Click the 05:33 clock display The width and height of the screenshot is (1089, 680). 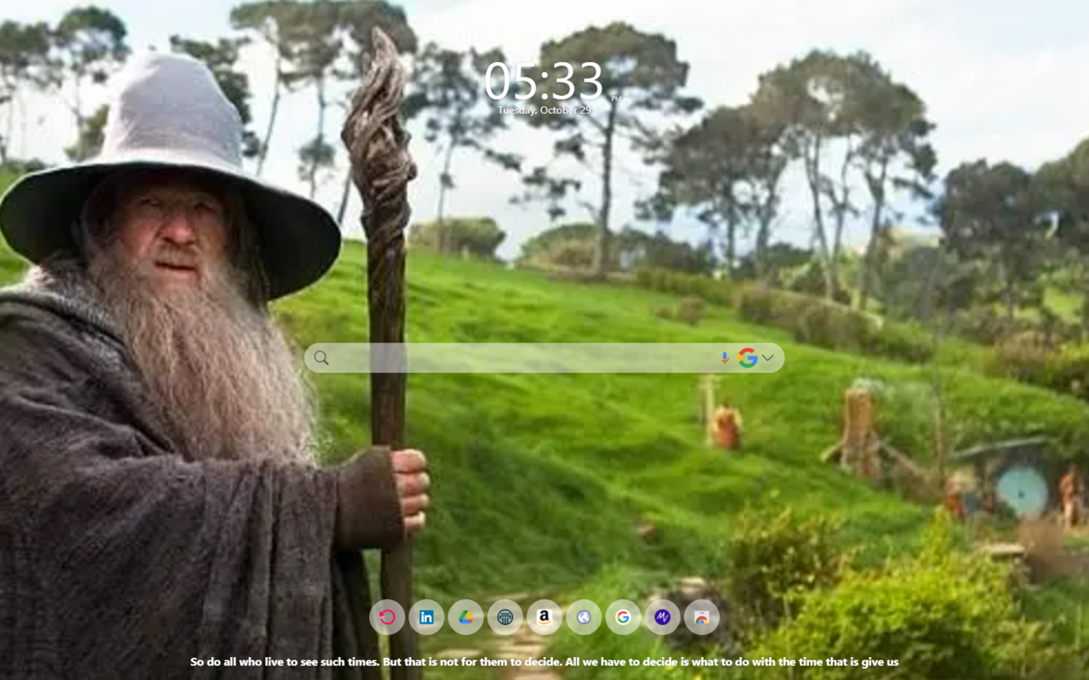544,81
